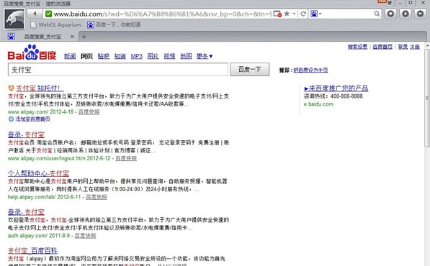Open the 个人帮助中心-支付宝 result
Viewport: 430px width, 266px height.
point(38,173)
